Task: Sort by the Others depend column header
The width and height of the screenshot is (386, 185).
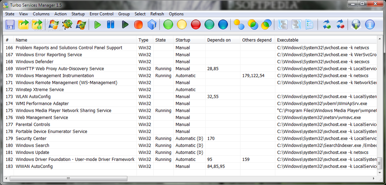Action: tap(258, 40)
